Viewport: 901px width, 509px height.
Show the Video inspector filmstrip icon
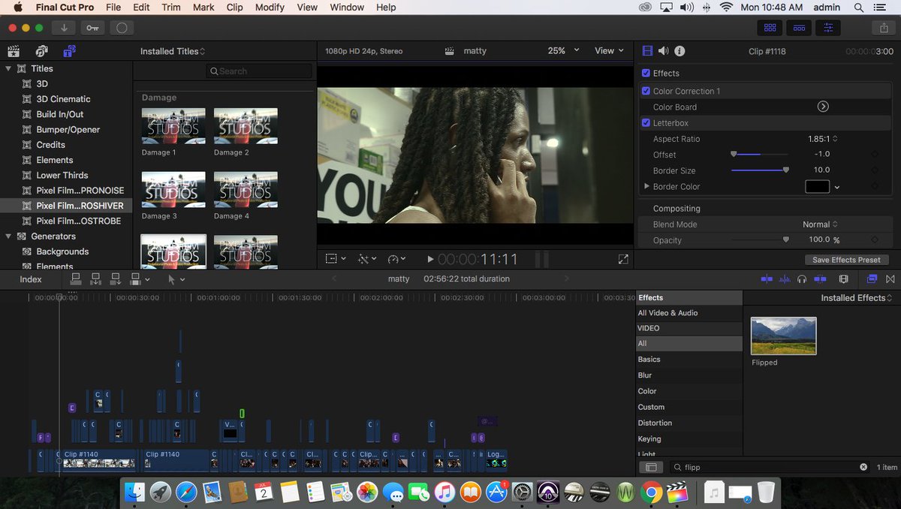pyautogui.click(x=647, y=51)
